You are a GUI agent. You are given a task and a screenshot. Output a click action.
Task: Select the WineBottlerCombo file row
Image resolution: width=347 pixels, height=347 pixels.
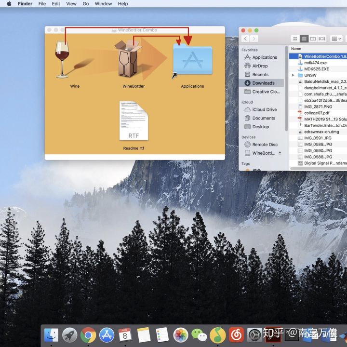318,56
